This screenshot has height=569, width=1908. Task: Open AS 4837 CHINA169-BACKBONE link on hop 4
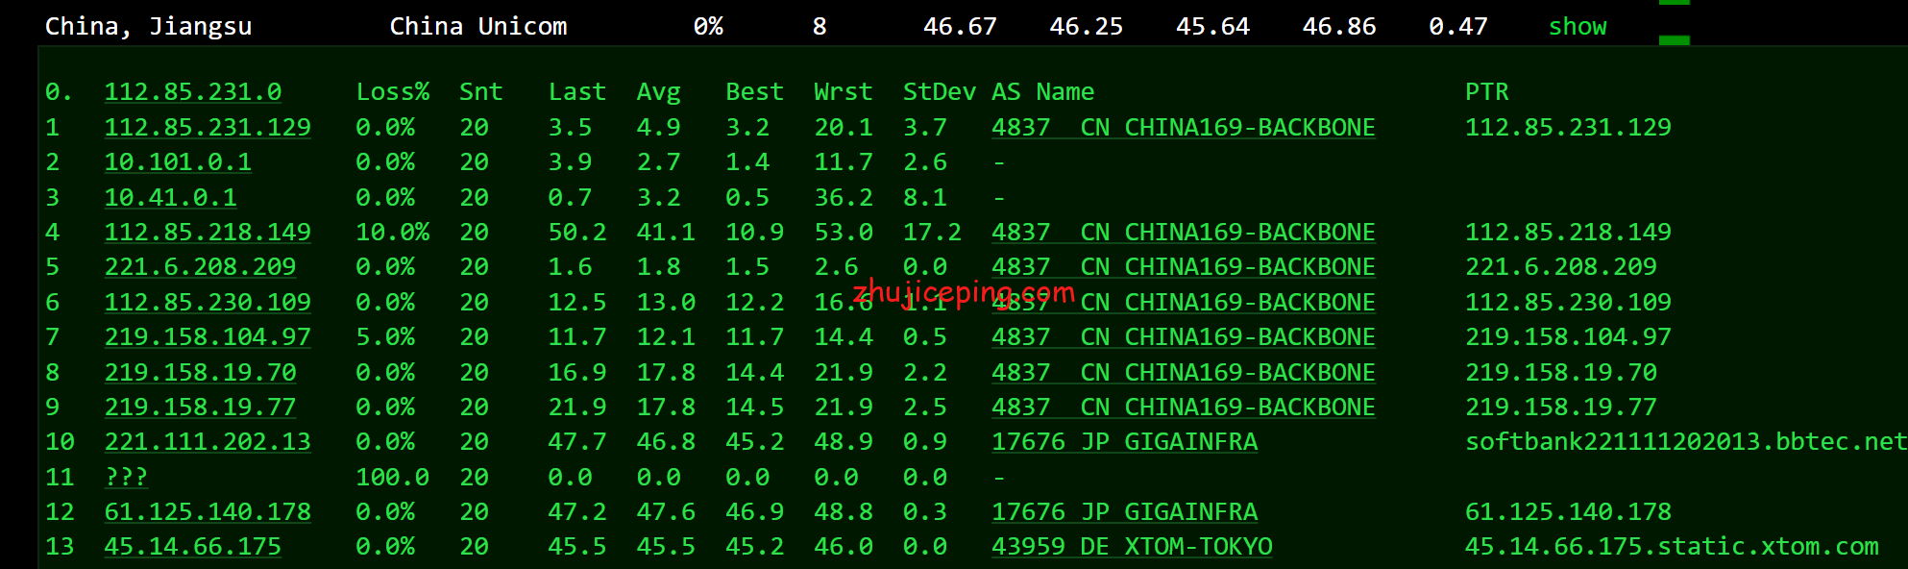click(x=1184, y=233)
